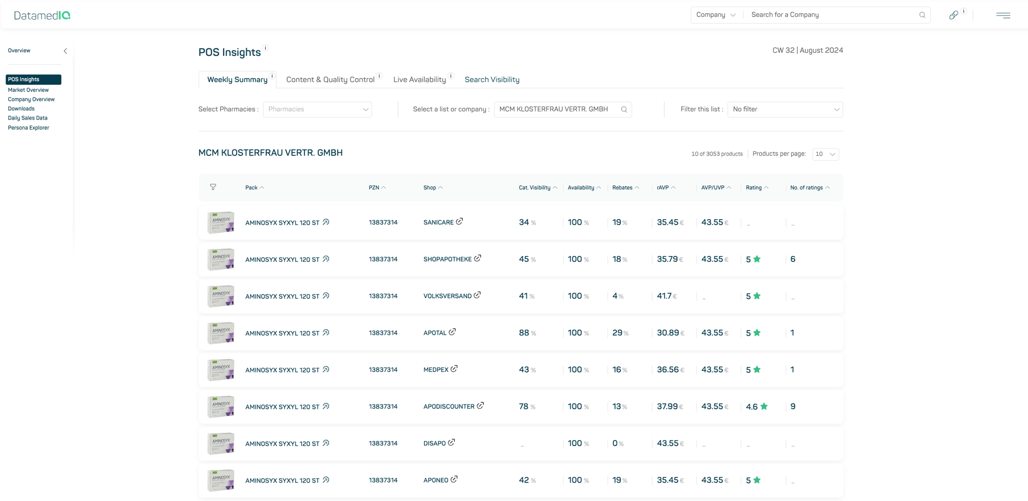The image size is (1028, 501).
Task: Click 10 of 3053 products text
Action: coord(717,154)
